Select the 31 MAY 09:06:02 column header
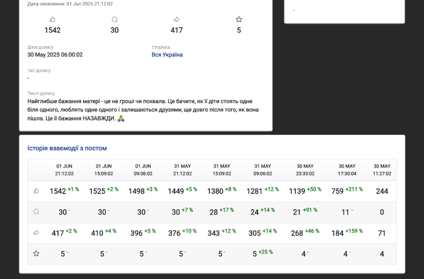Viewport: 424px width, 279px height. coord(262,170)
